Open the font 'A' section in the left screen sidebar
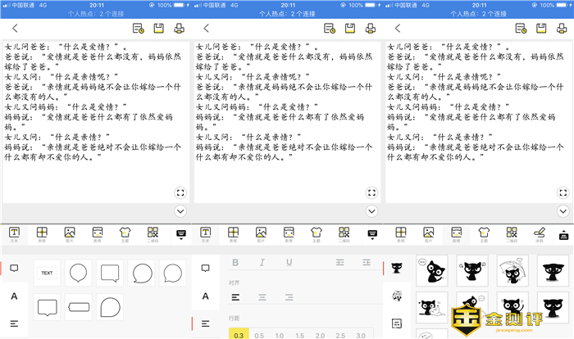Screen dimensions: 574x339 [14, 296]
